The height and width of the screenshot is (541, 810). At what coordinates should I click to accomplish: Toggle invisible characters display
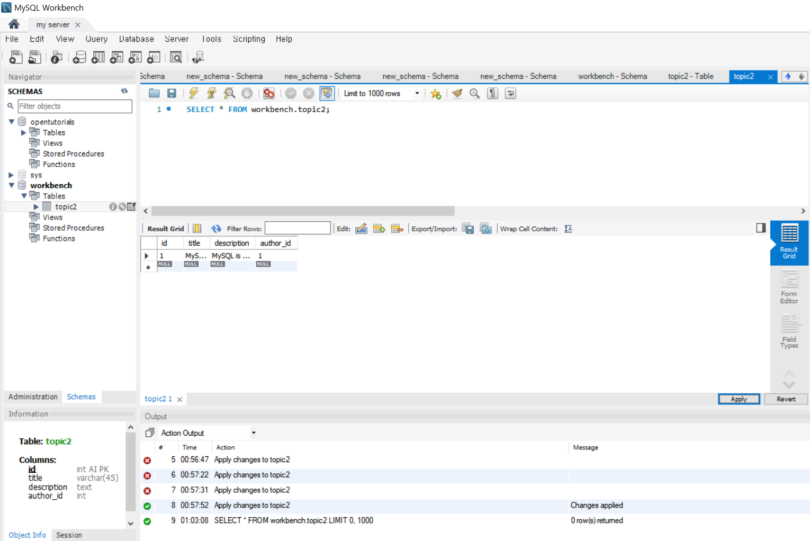pyautogui.click(x=492, y=93)
